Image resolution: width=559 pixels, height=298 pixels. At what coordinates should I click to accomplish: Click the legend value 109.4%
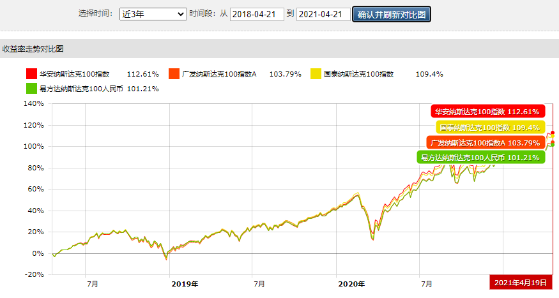point(429,74)
